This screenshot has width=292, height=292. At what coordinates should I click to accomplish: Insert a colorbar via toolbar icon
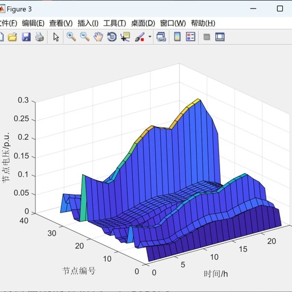point(177,36)
